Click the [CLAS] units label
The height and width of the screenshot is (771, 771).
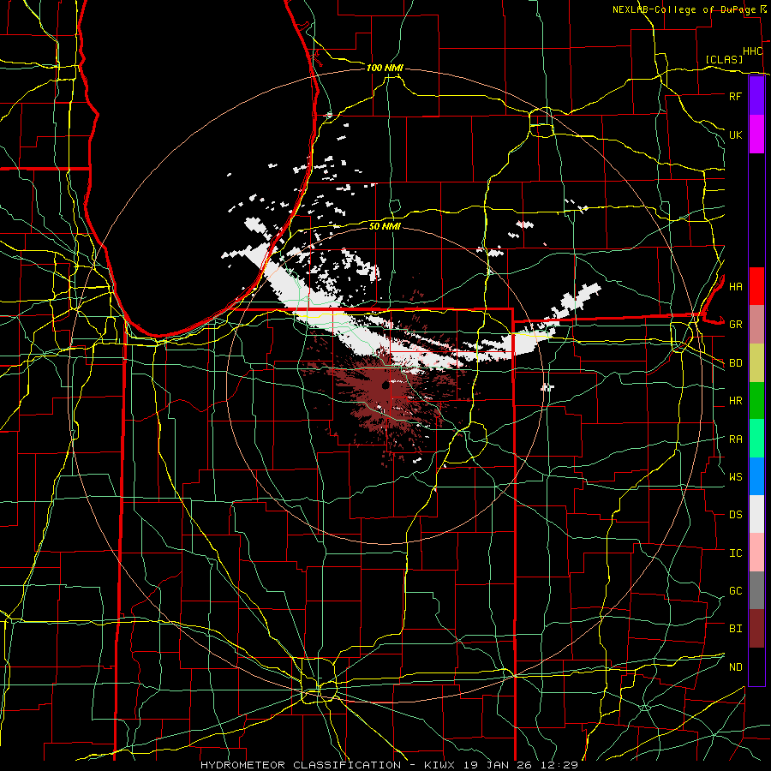(x=724, y=59)
